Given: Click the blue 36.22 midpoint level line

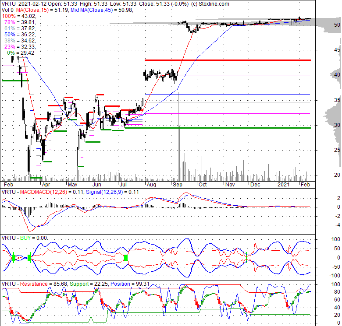Looking at the screenshot, I should click(x=228, y=94).
